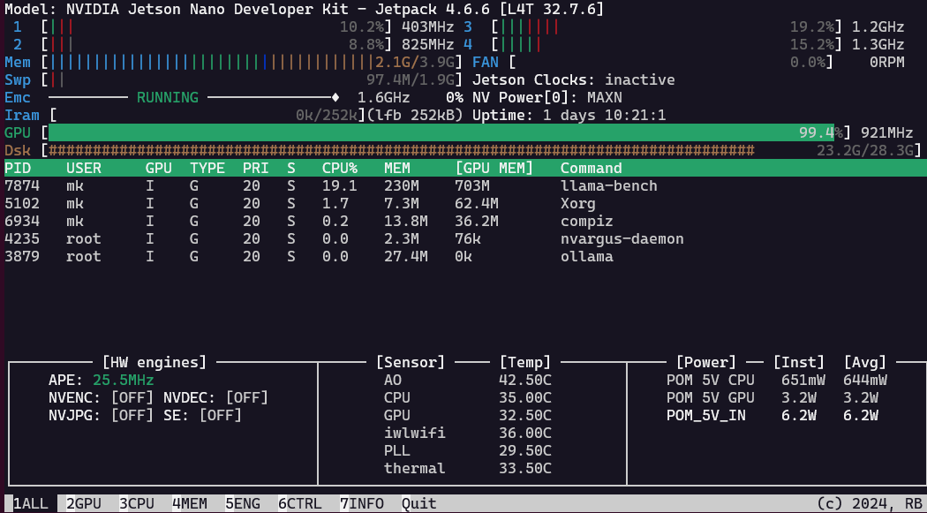Click the Model header line
This screenshot has height=513, width=927.
coord(305,9)
